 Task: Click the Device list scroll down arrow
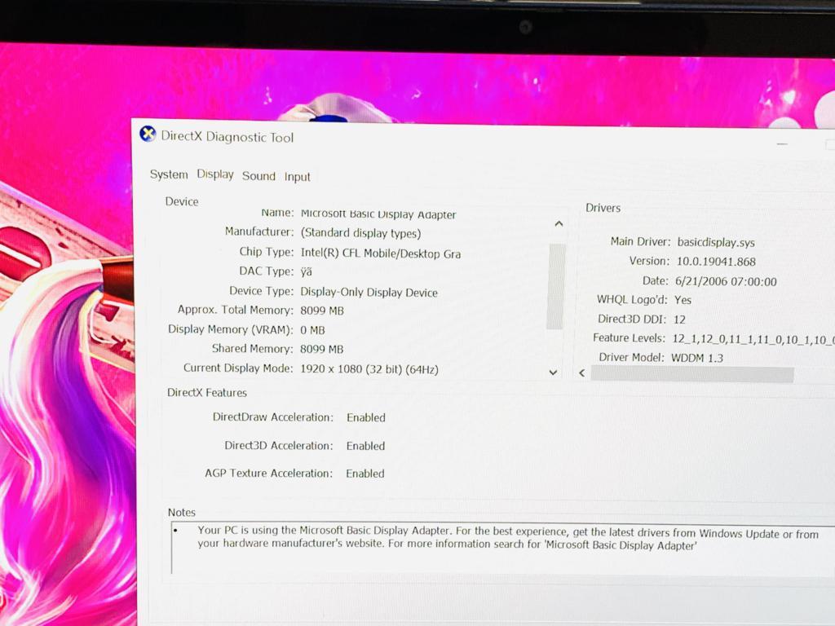tap(554, 373)
